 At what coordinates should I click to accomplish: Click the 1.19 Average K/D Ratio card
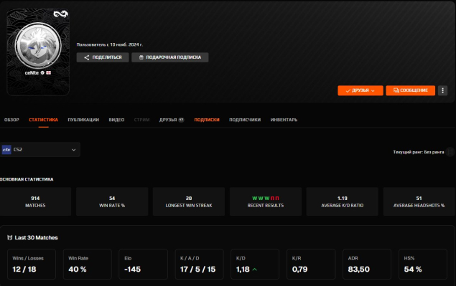point(343,201)
